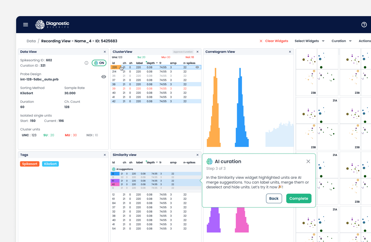Select red cluster row 39

[x=156, y=88]
